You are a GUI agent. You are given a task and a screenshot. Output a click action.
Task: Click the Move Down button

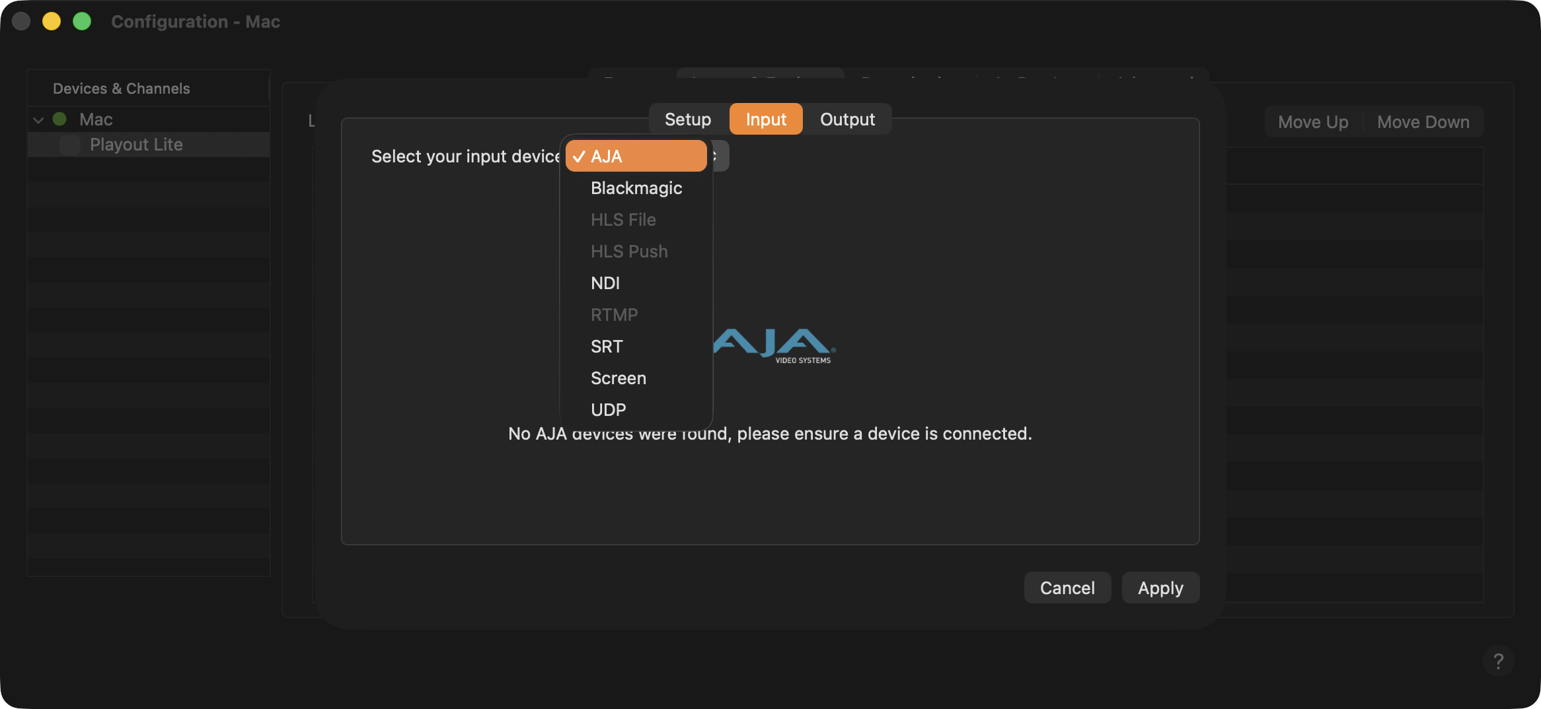pyautogui.click(x=1423, y=122)
